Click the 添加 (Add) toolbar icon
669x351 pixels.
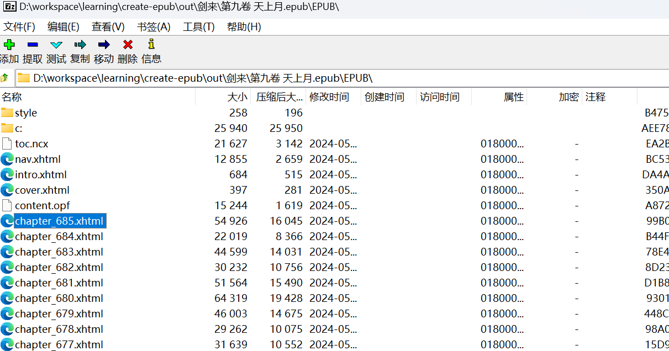pos(9,45)
